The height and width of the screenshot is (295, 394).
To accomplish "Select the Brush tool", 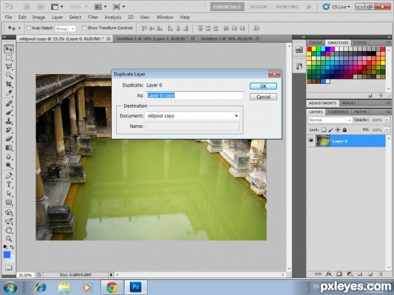I will tap(9, 112).
